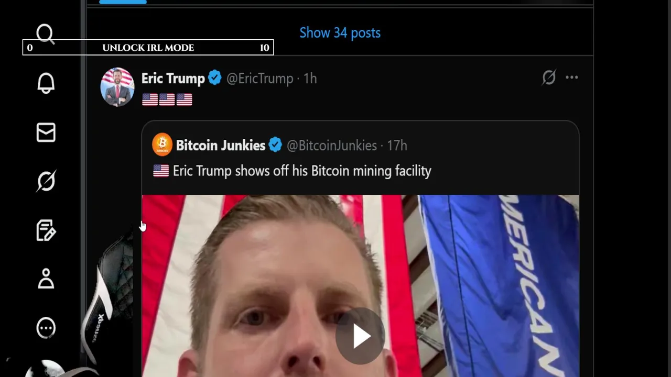
Task: Play the Bitcoin mining facility video
Action: pyautogui.click(x=360, y=336)
